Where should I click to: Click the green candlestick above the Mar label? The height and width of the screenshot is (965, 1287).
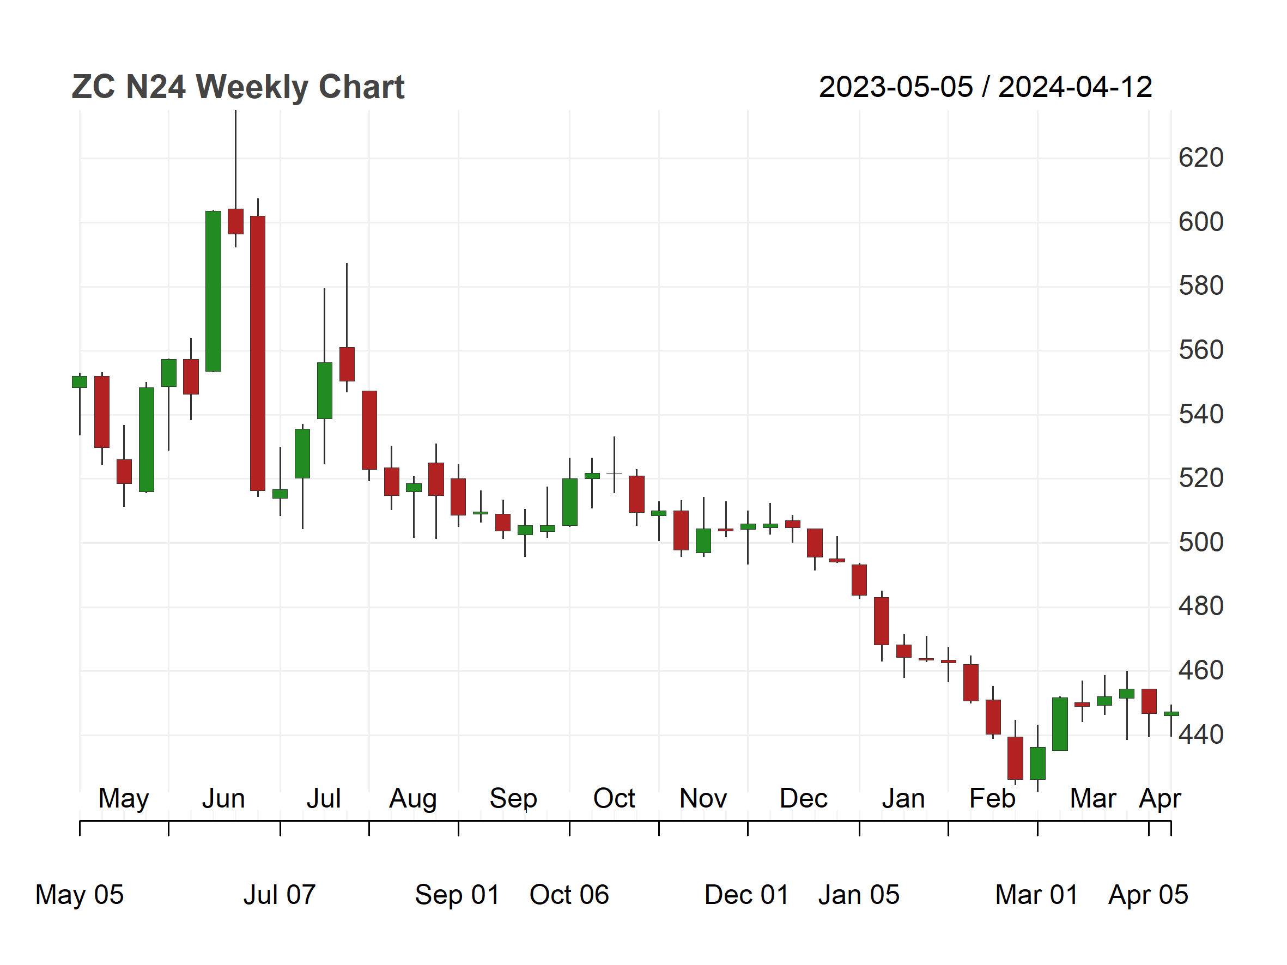(x=1104, y=701)
